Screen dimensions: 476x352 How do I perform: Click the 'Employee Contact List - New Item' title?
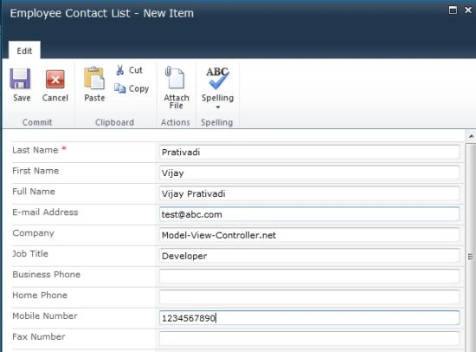tap(102, 13)
